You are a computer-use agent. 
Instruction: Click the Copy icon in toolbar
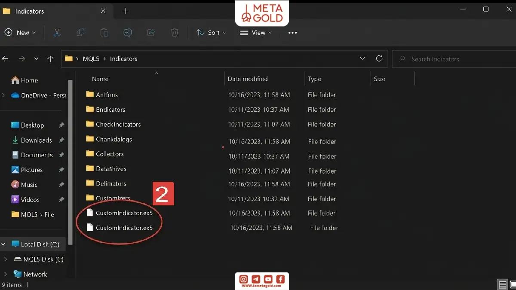80,33
